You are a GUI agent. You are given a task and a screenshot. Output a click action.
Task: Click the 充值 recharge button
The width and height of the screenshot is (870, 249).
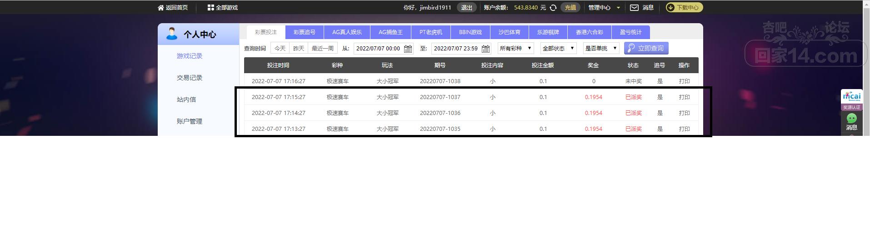570,7
